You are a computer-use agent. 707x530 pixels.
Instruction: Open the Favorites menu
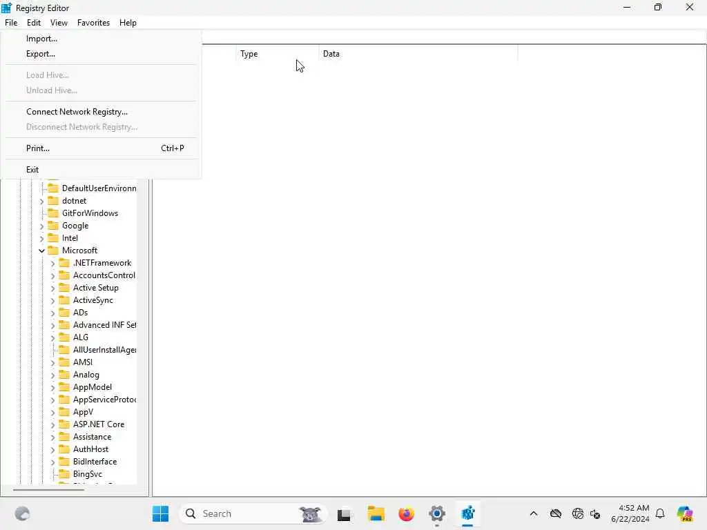click(x=93, y=23)
